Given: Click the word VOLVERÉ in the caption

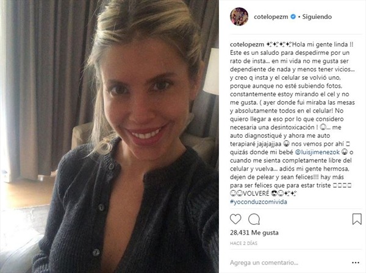Looking at the screenshot, I should [x=256, y=194].
